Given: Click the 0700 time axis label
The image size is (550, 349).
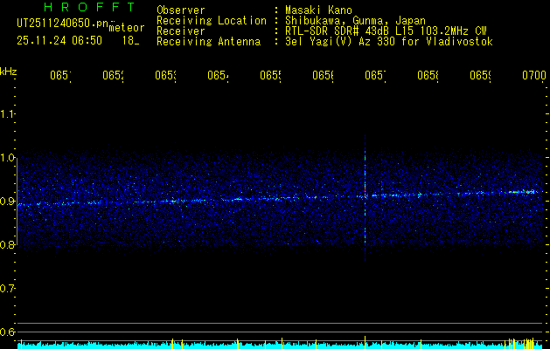Looking at the screenshot, I should point(534,75).
